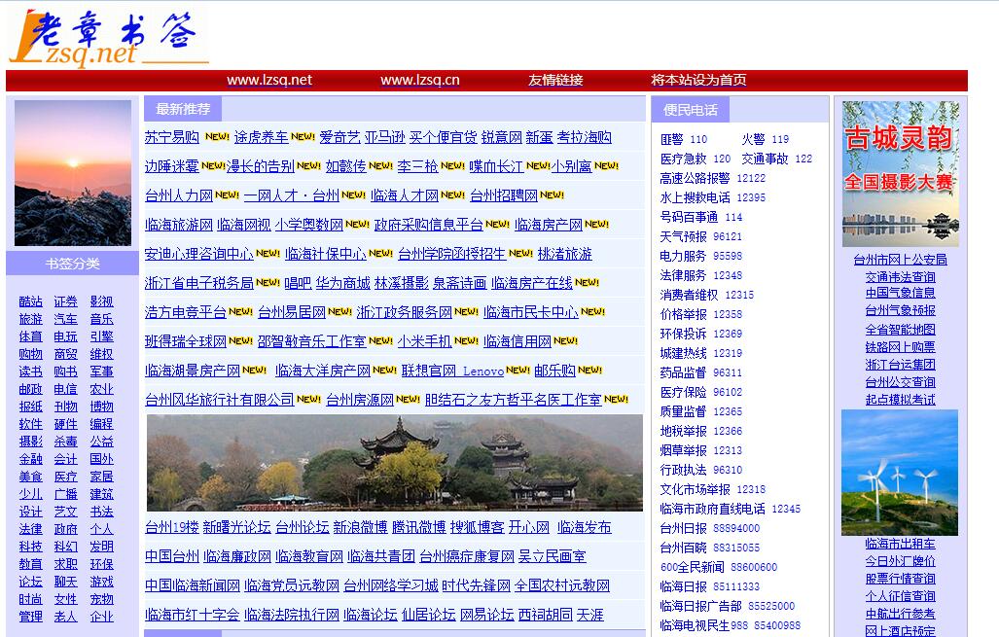The image size is (999, 637).
Task: Open 天涯 forum link
Action: (590, 616)
